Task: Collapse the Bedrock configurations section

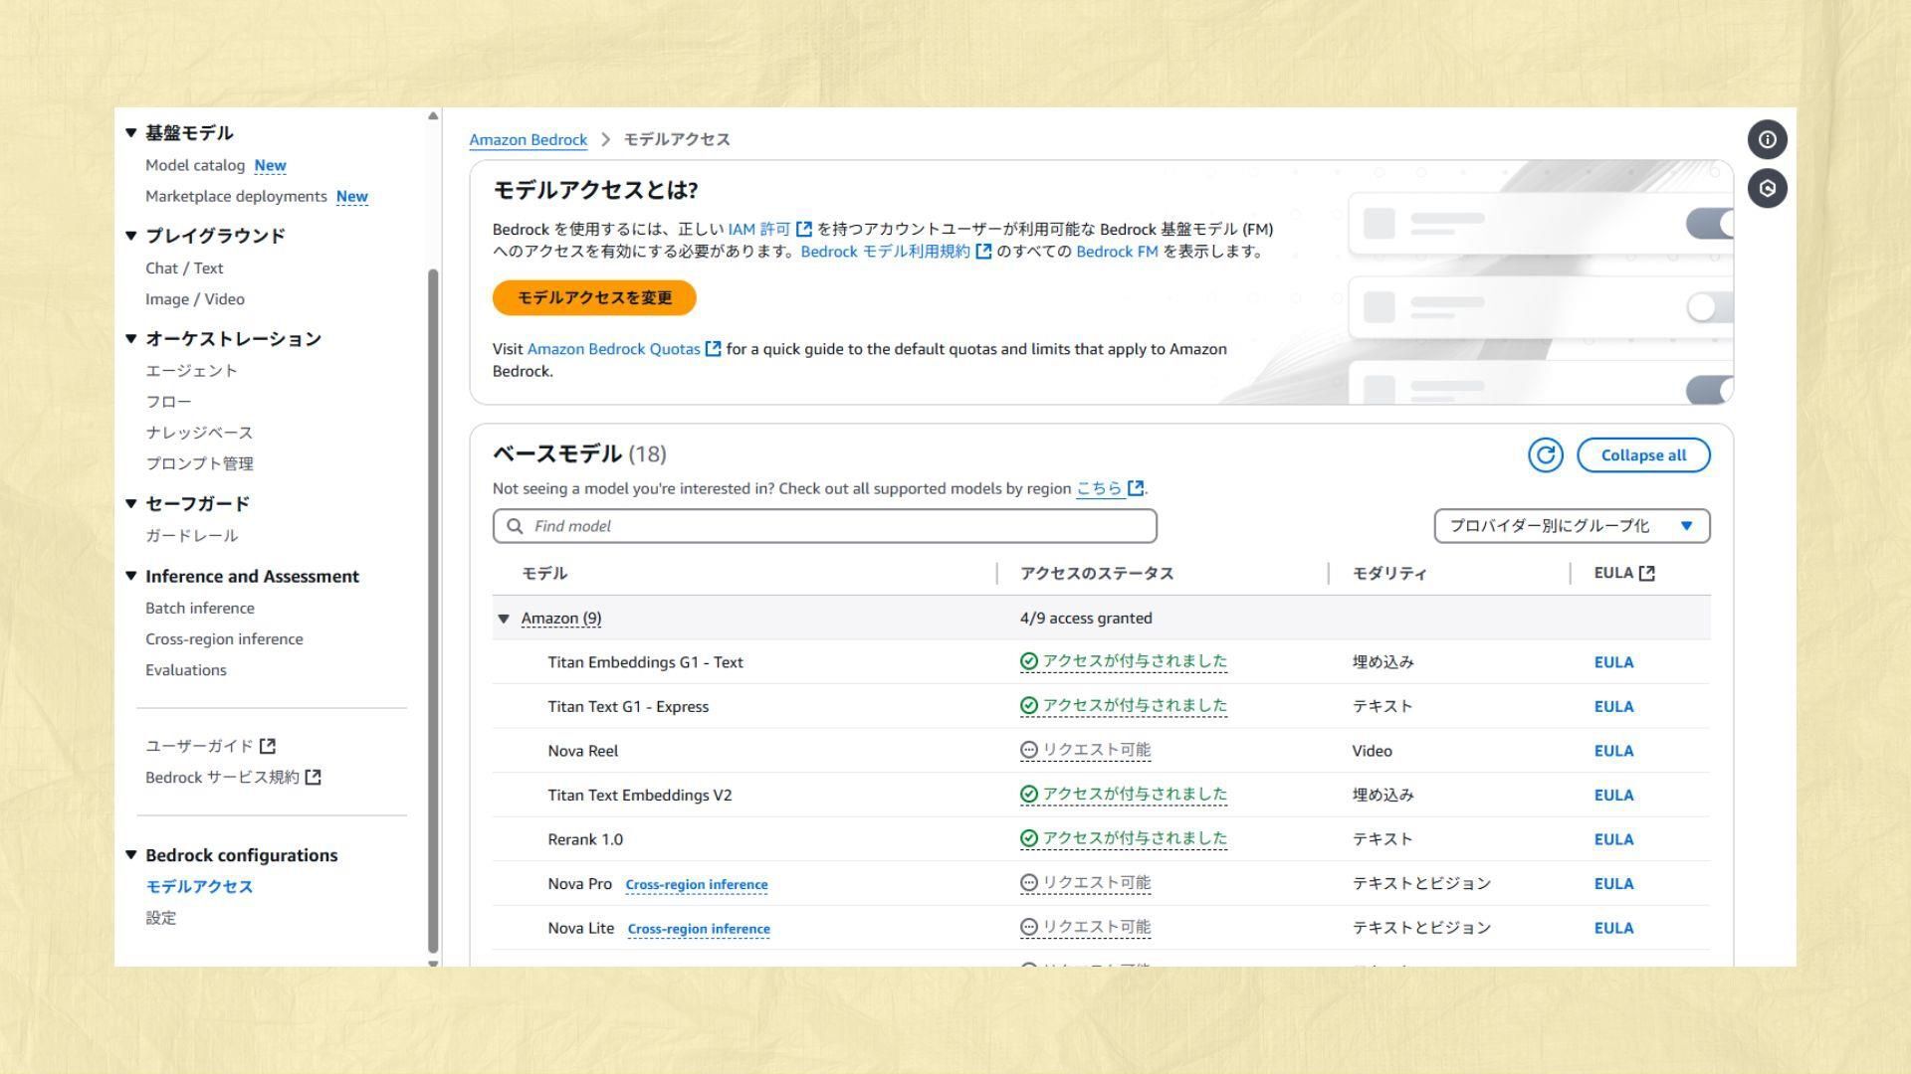Action: (x=130, y=855)
